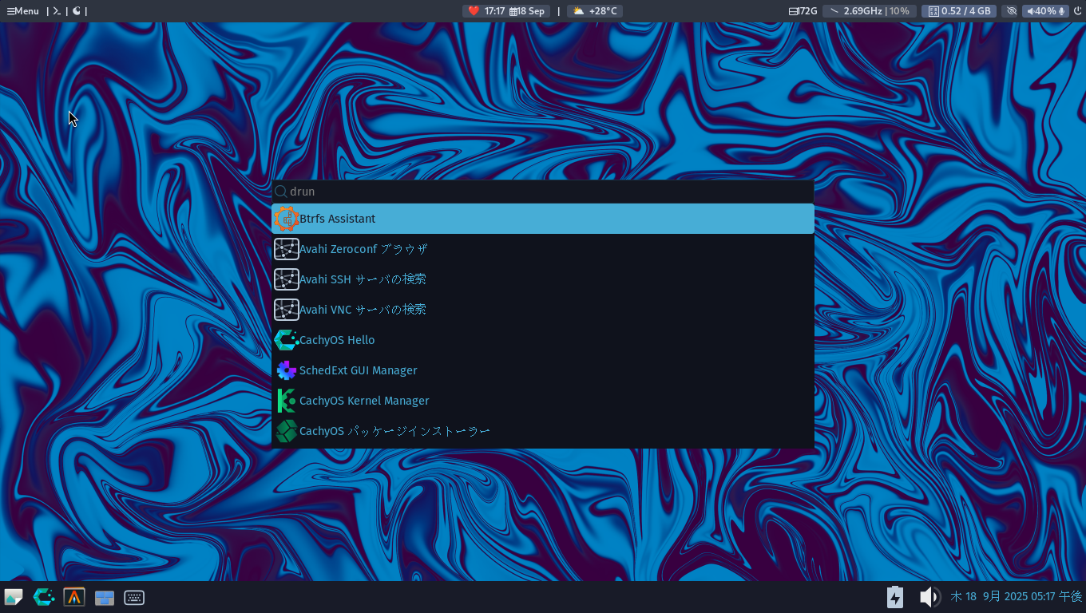1086x613 pixels.
Task: Toggle the crossed-out eye icon in the top bar
Action: point(1012,11)
